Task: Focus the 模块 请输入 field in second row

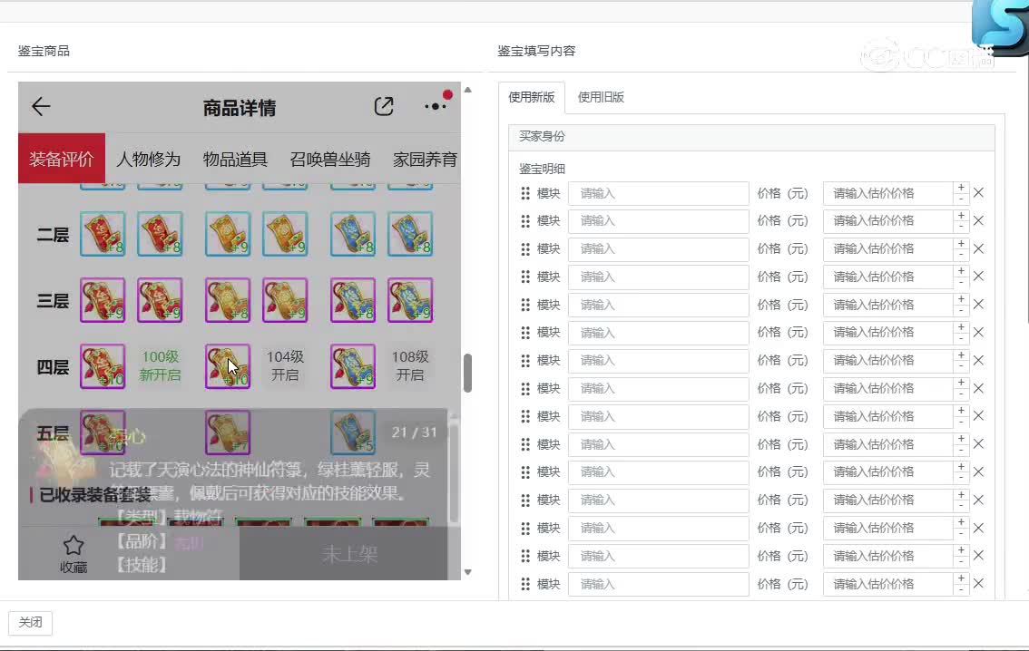Action: pos(658,221)
